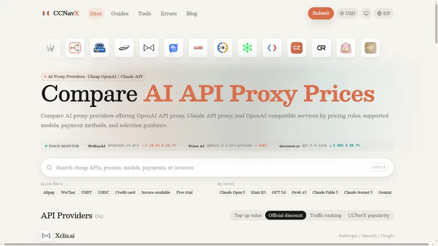
Task: Open the Guides nav item
Action: (120, 13)
